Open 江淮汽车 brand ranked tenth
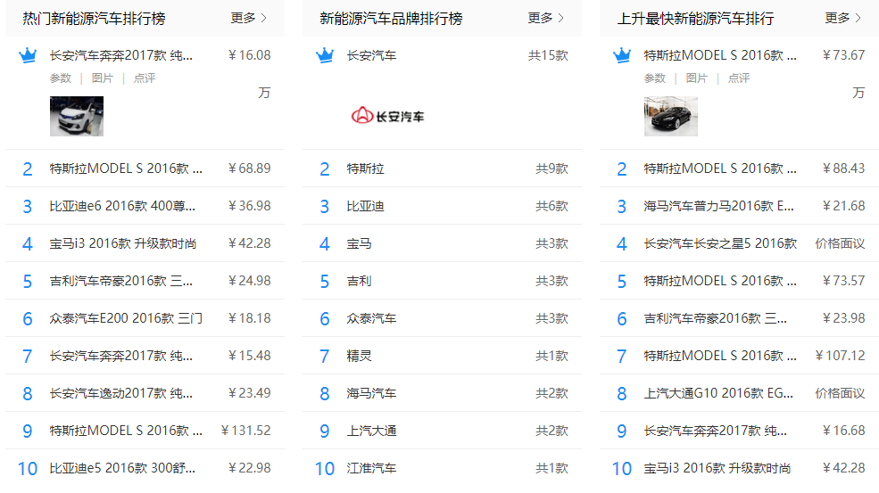 (x=372, y=468)
